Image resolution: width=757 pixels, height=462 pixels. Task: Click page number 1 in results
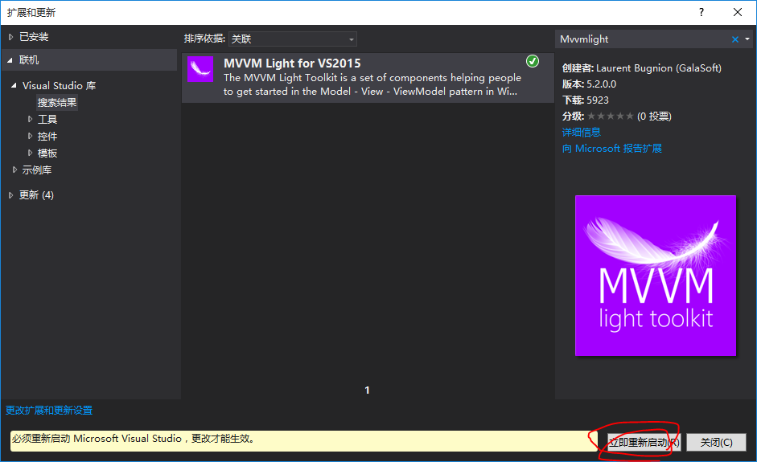pos(367,390)
